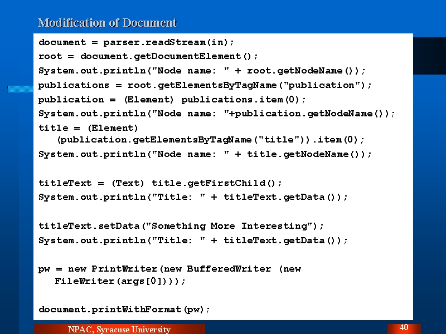446x334 pixels.
Task: Select the line 'FileWriter(args[0])));'
Action: [x=120, y=281]
